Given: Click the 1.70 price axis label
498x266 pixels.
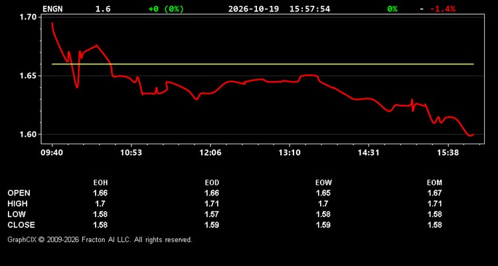Looking at the screenshot, I should coord(27,17).
